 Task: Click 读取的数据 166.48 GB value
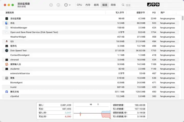[140, 105]
